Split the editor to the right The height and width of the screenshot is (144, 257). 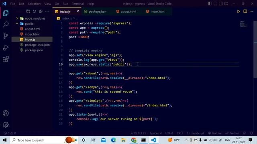click(x=245, y=11)
